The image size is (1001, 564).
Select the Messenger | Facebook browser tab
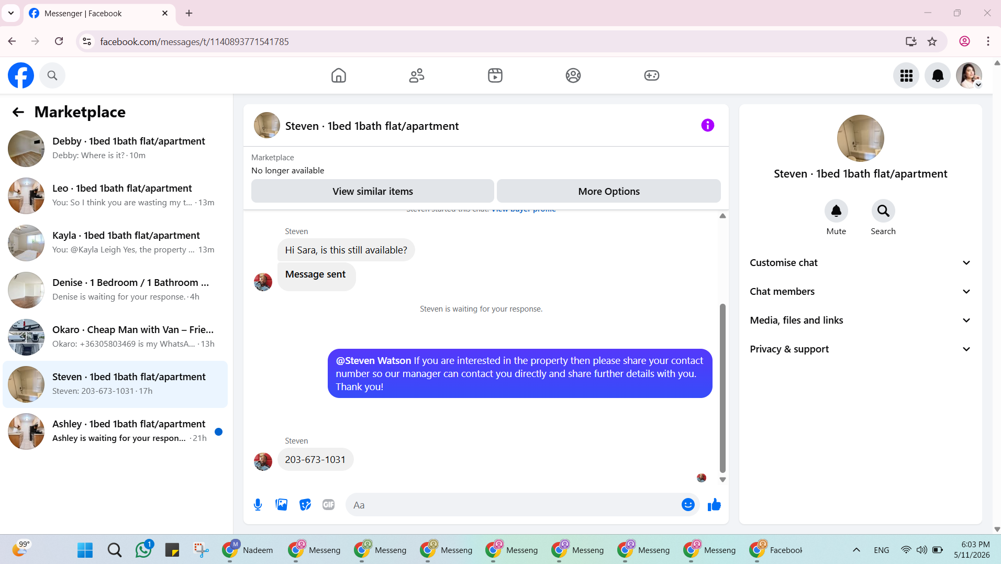coord(99,14)
